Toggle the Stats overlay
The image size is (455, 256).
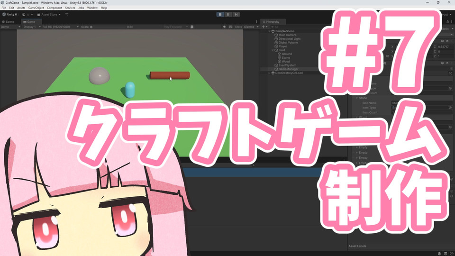(238, 27)
